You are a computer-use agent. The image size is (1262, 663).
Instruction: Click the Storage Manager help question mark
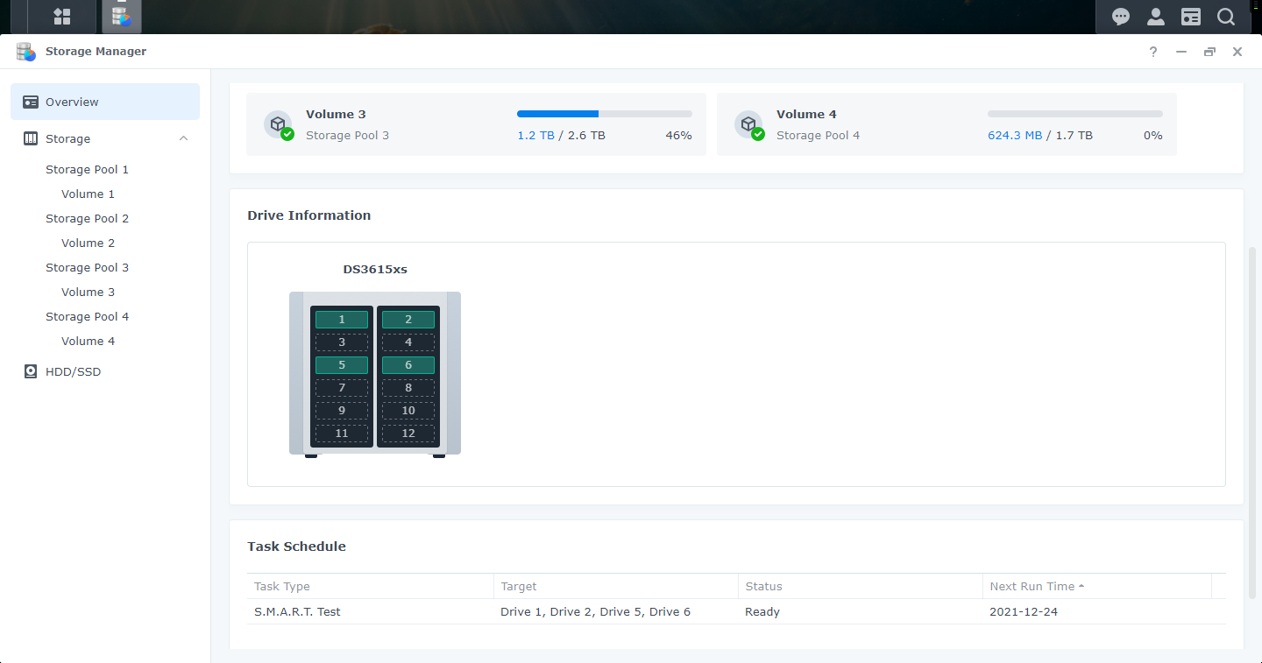pyautogui.click(x=1153, y=52)
